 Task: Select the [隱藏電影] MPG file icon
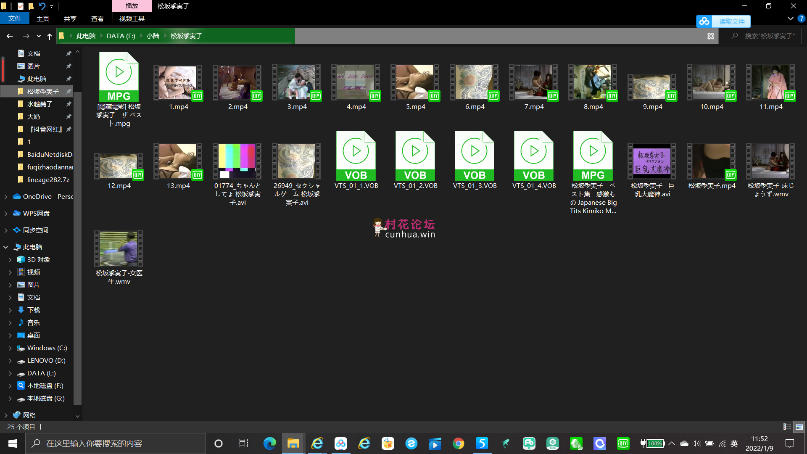(119, 77)
